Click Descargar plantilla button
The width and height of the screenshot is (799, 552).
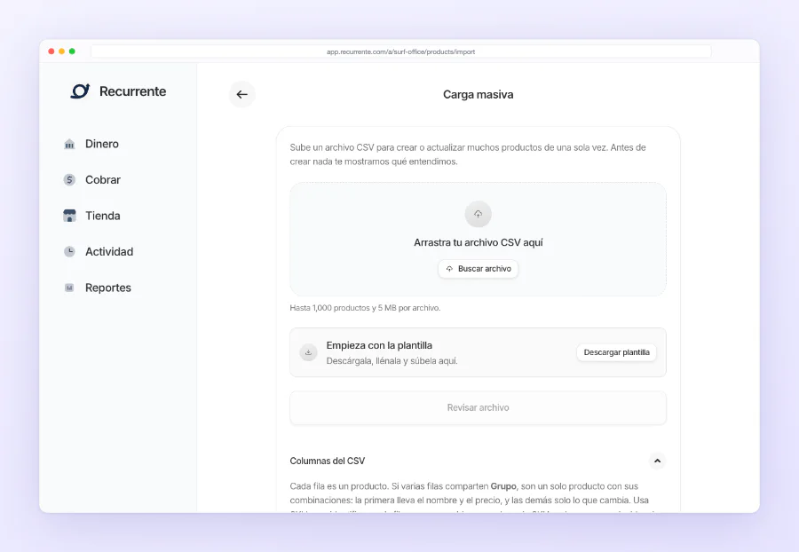click(x=617, y=352)
